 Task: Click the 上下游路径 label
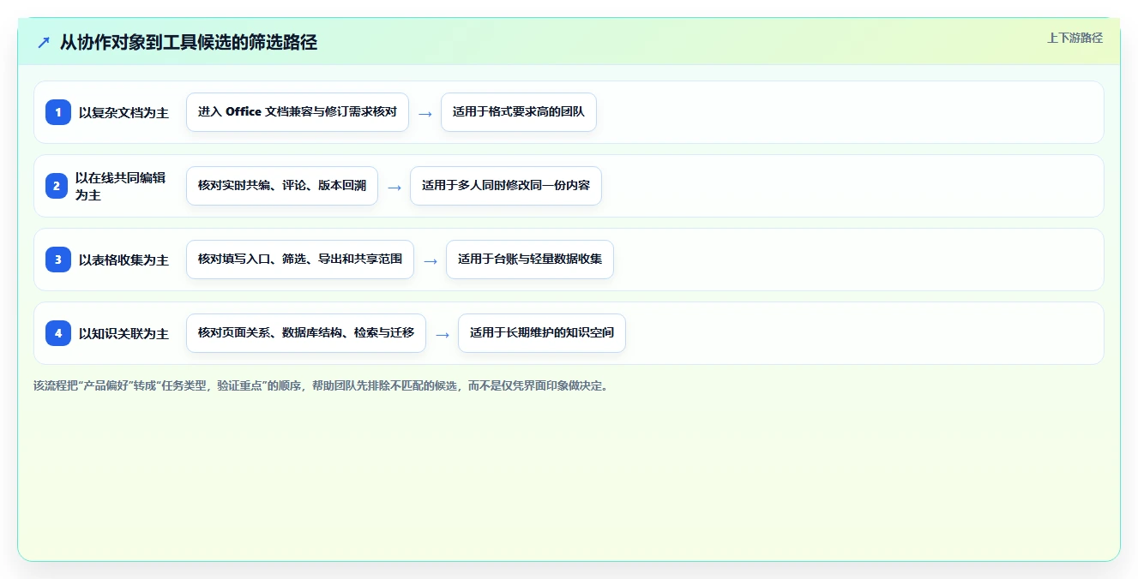(x=1075, y=38)
